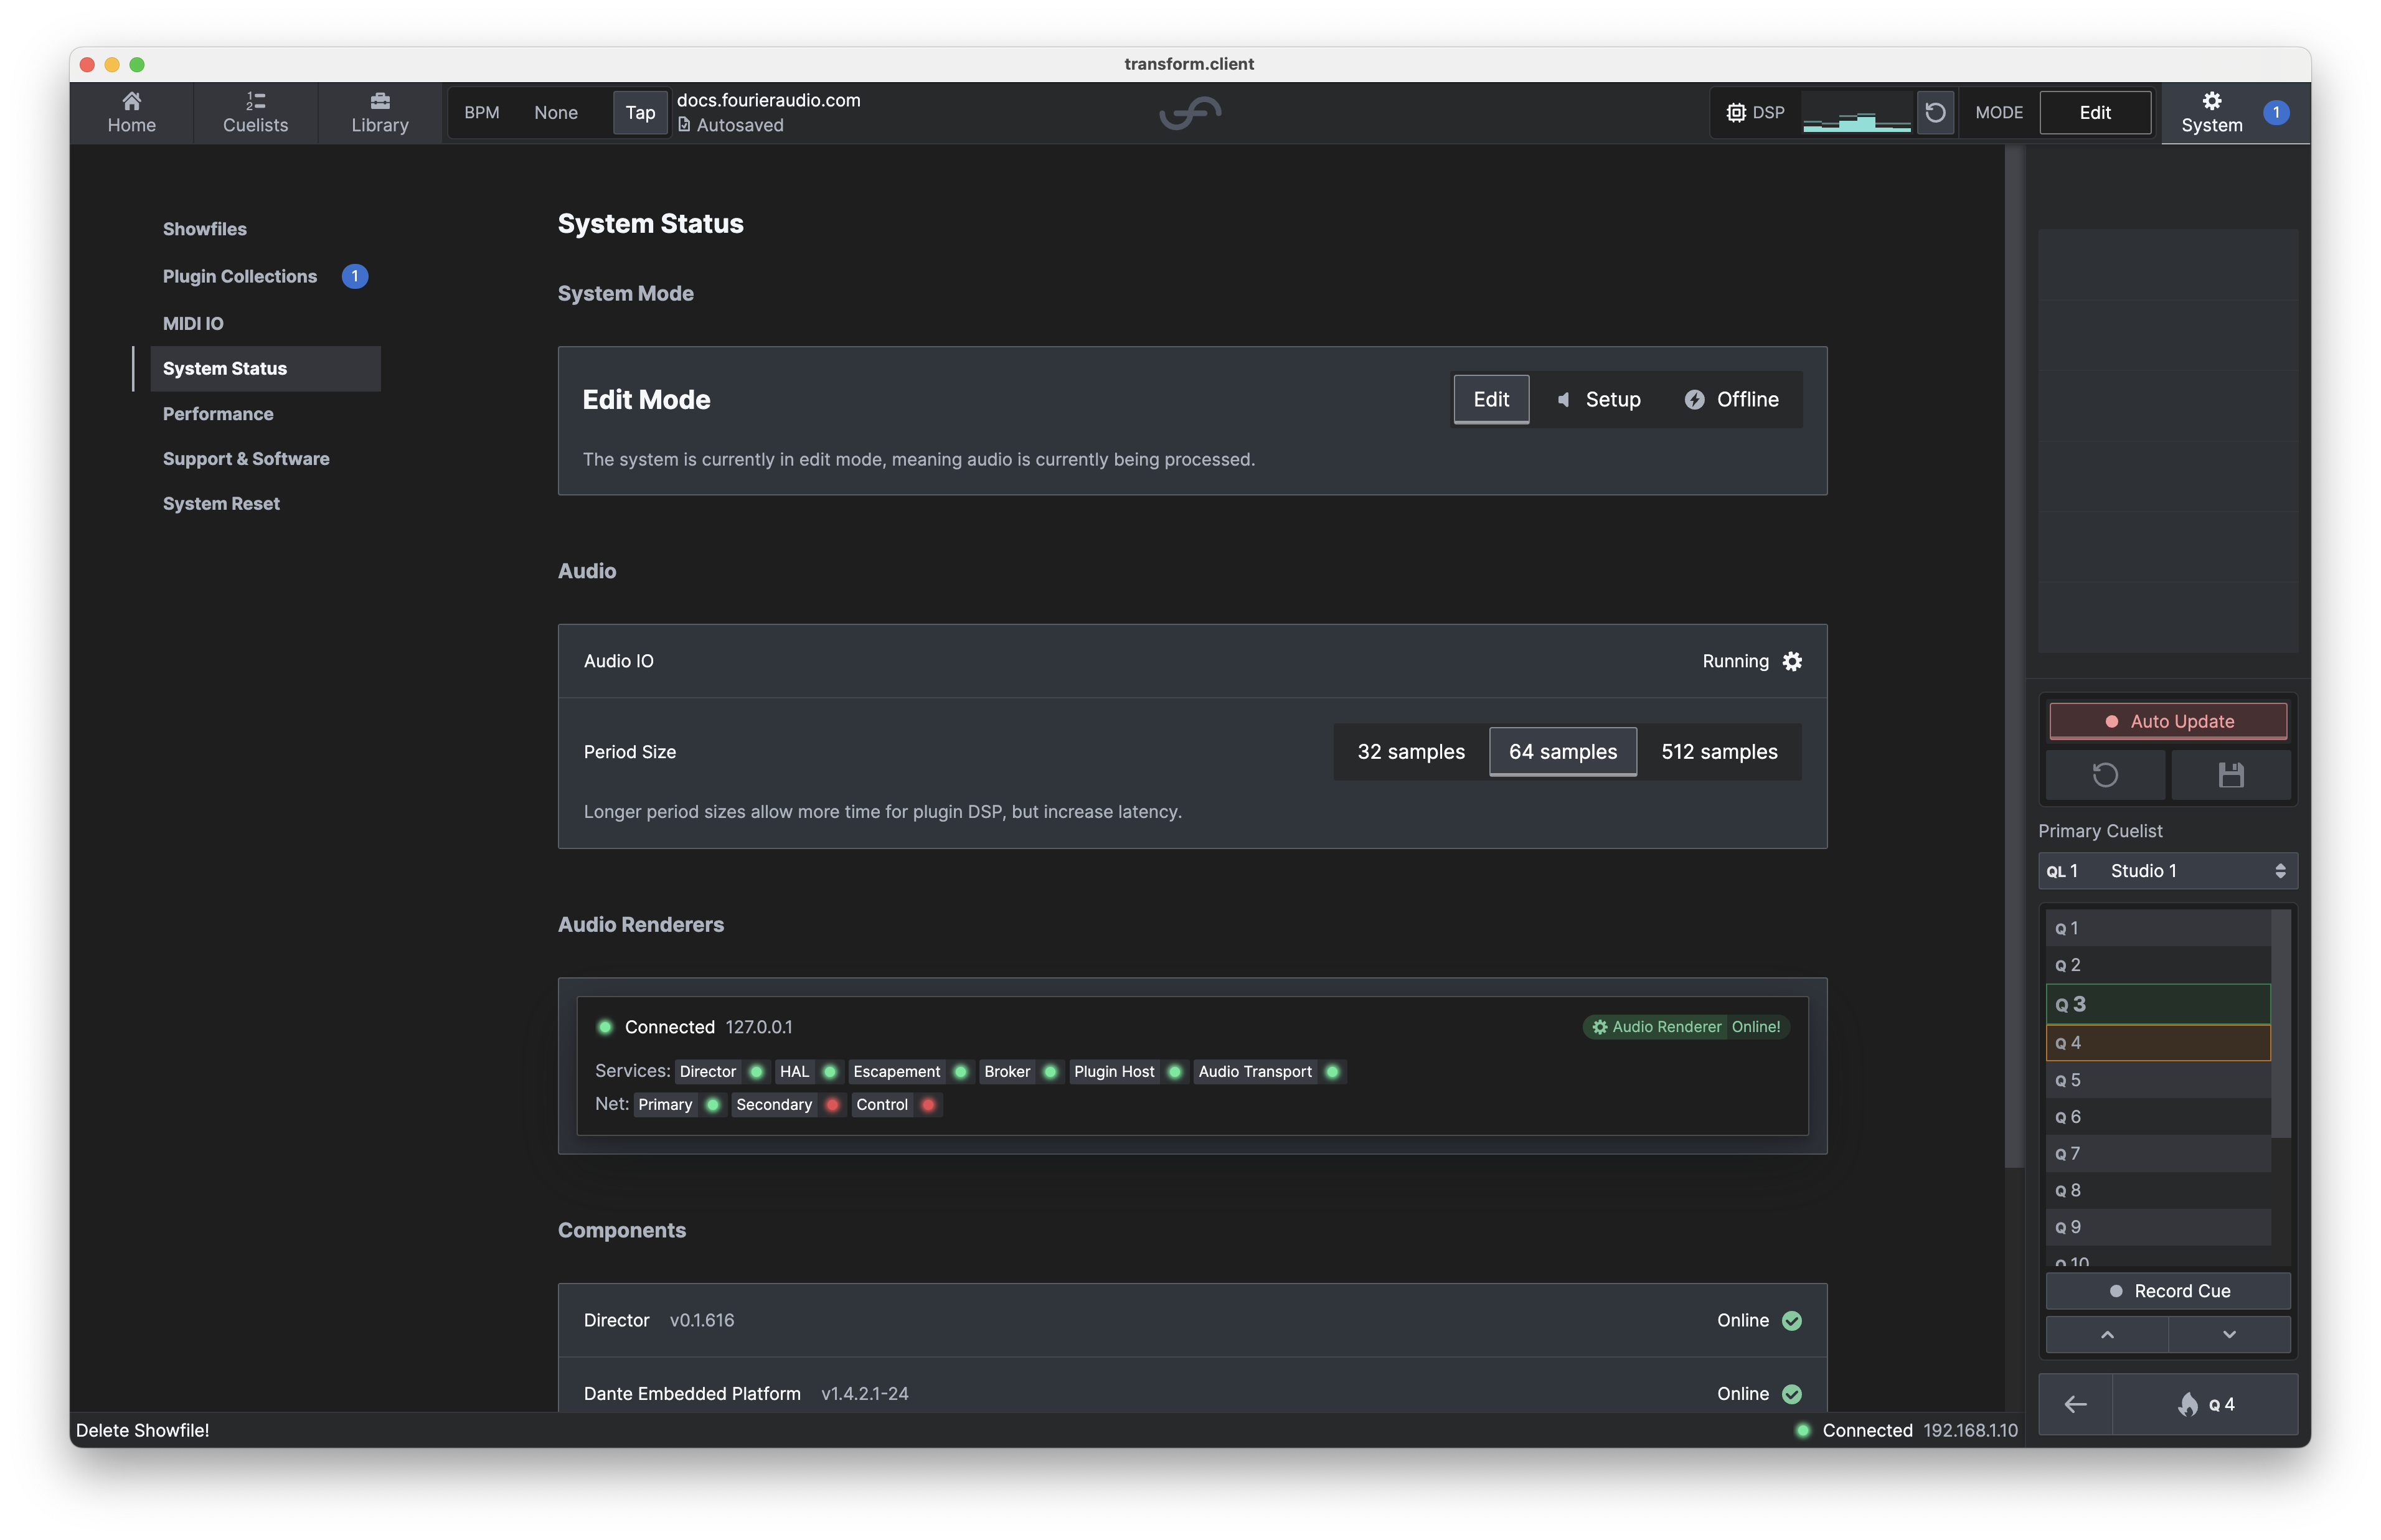Open Support & Software page

(245, 458)
